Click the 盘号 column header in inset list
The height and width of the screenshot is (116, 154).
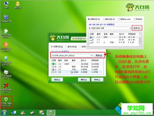click(x=99, y=34)
